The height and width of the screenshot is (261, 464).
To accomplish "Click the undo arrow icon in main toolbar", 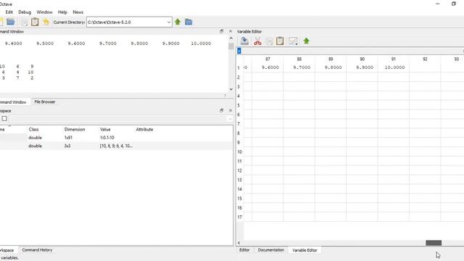I will coord(46,22).
